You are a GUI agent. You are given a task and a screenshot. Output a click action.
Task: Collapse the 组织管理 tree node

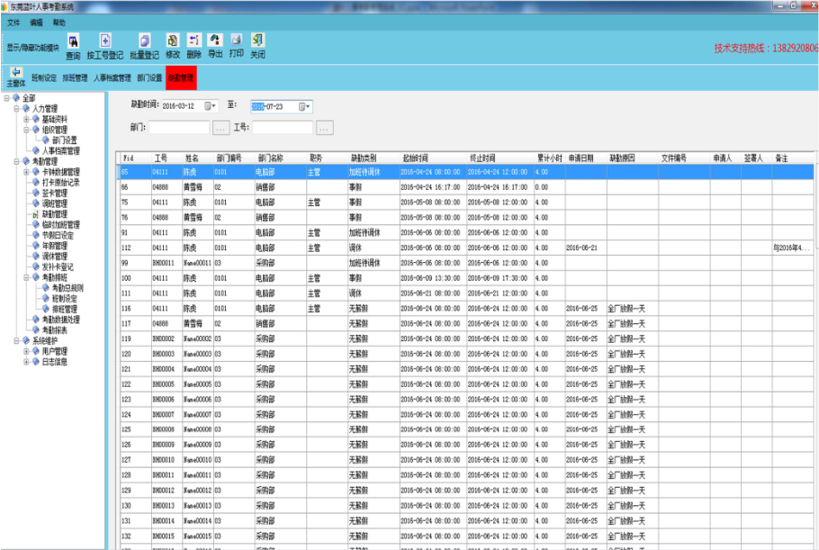(26, 130)
